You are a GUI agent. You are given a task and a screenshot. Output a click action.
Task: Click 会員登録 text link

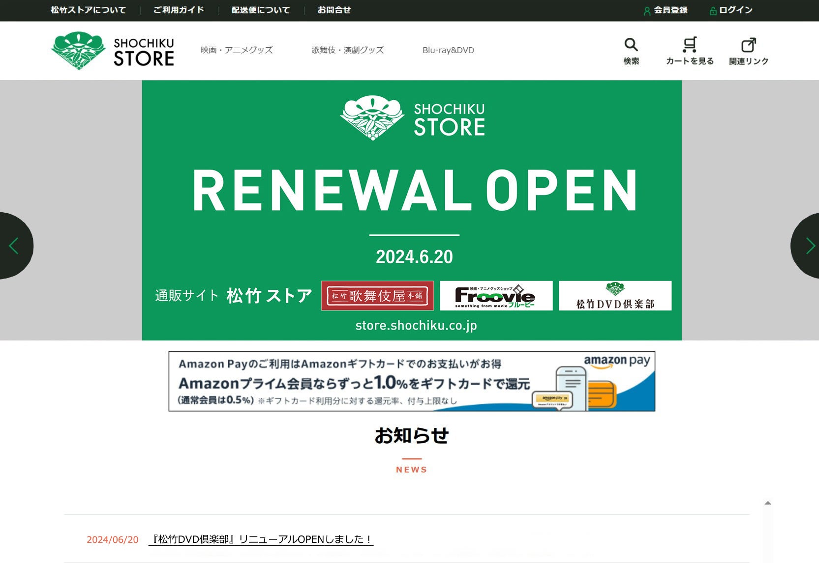[x=670, y=10]
